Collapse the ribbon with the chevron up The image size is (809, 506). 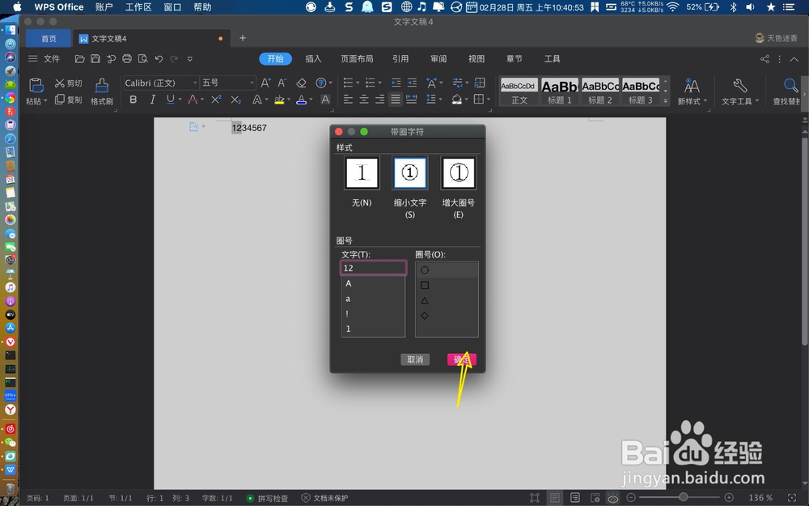point(794,59)
